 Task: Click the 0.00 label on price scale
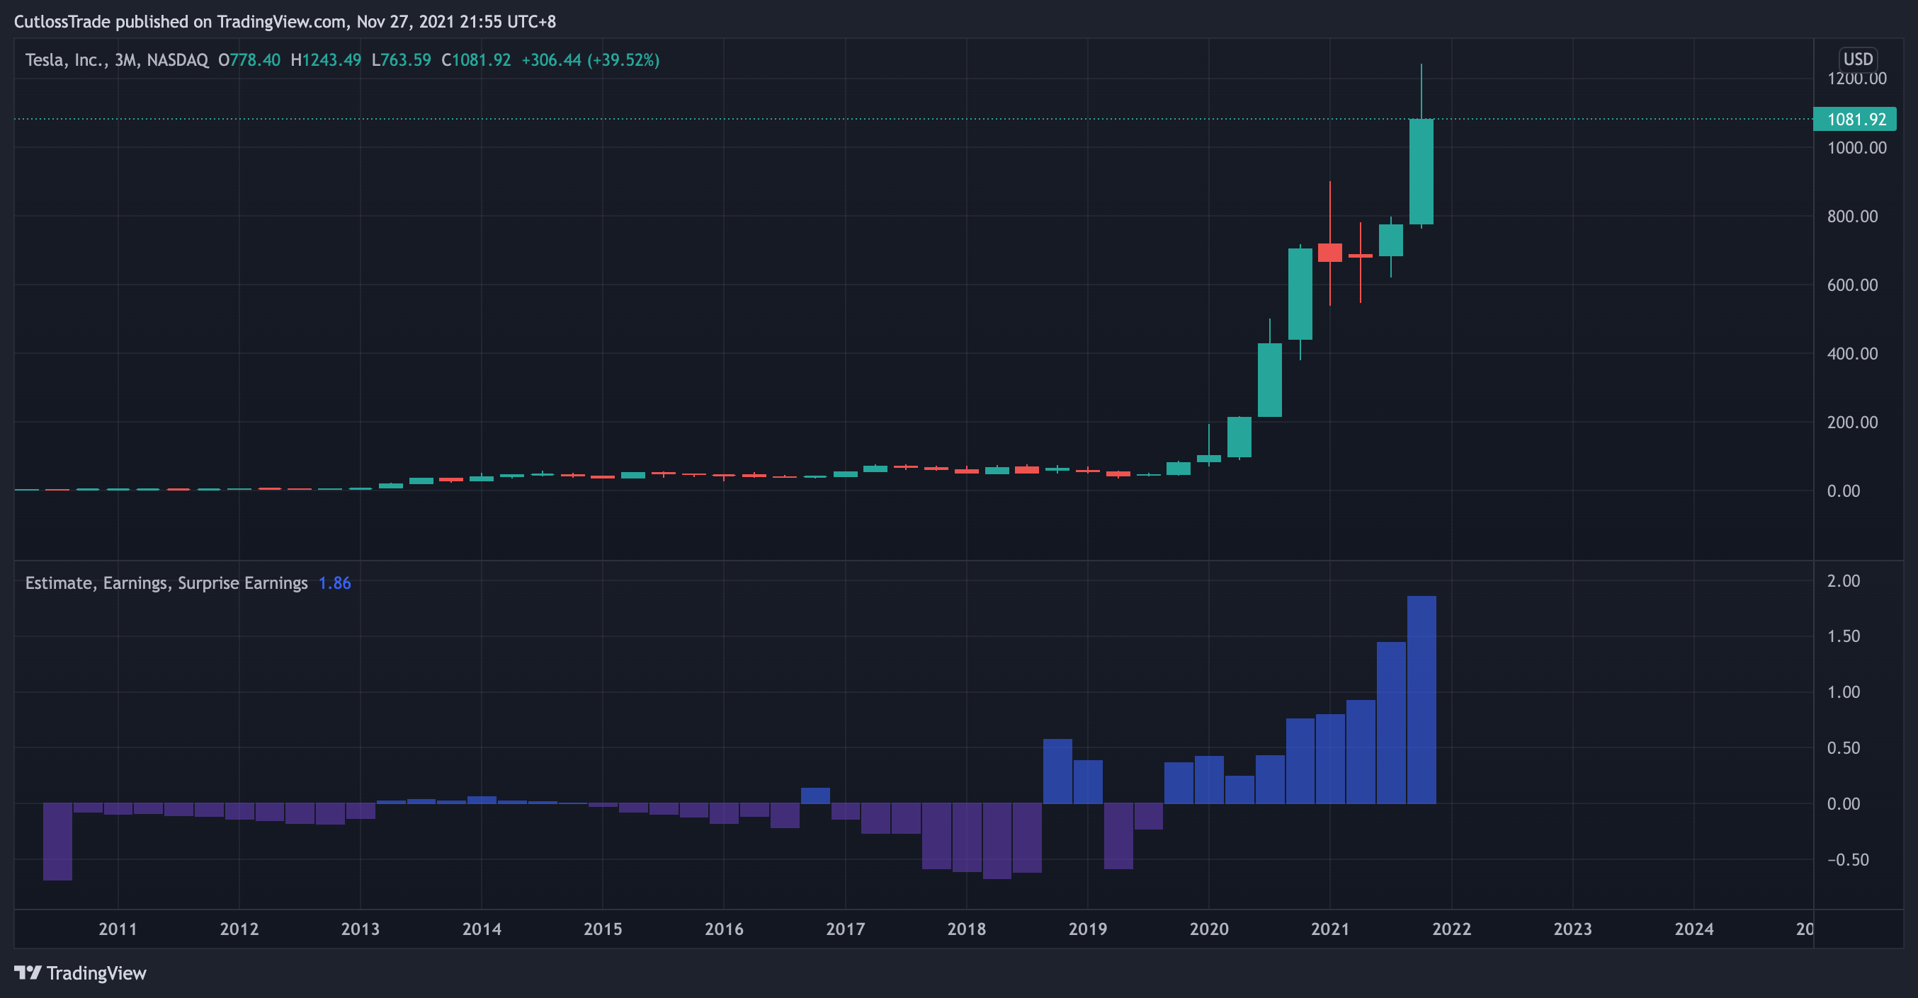[x=1844, y=491]
